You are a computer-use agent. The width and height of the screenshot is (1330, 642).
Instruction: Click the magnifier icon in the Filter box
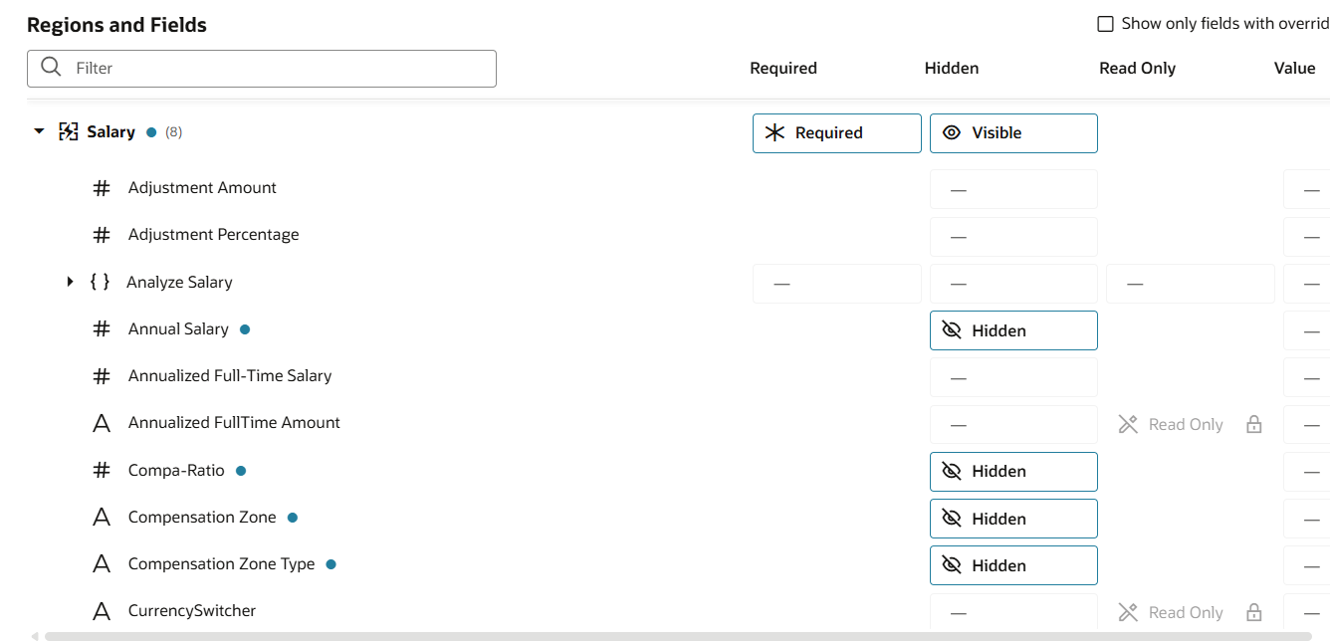point(51,68)
